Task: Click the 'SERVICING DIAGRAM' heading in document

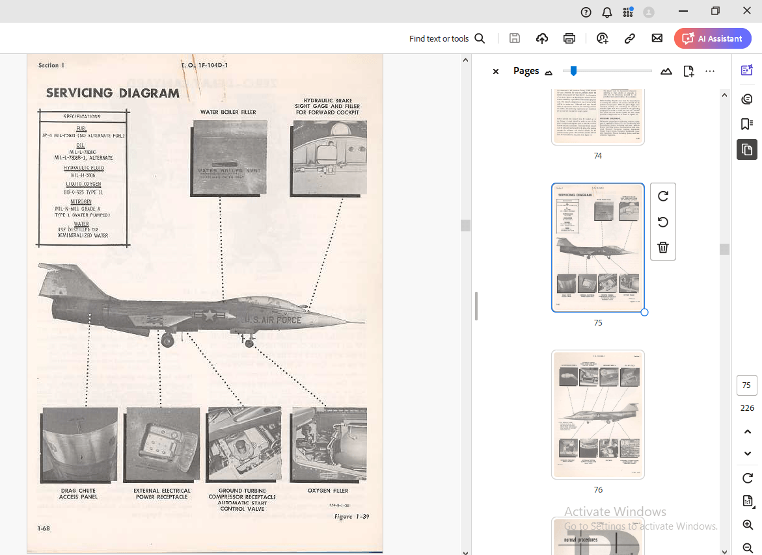Action: point(113,93)
